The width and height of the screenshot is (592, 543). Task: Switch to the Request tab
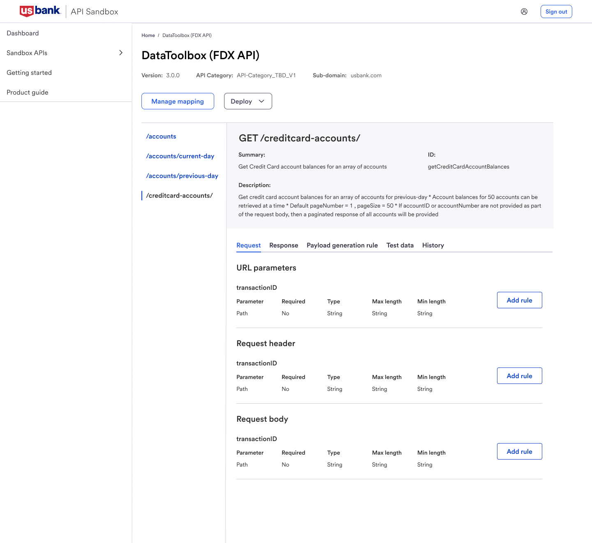(x=249, y=245)
